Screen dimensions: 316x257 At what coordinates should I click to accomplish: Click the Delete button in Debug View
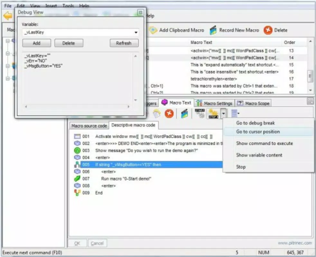(x=69, y=43)
